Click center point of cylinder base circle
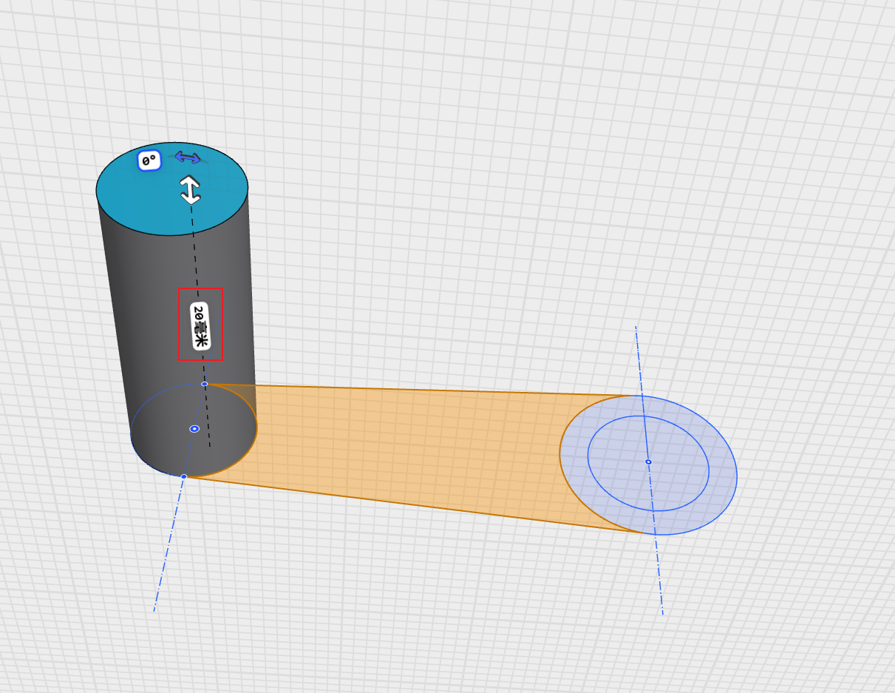 click(x=194, y=428)
